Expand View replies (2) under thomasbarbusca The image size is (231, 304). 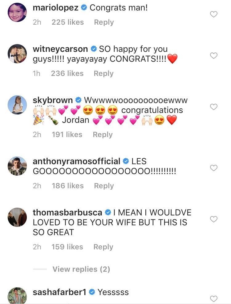pos(81,269)
